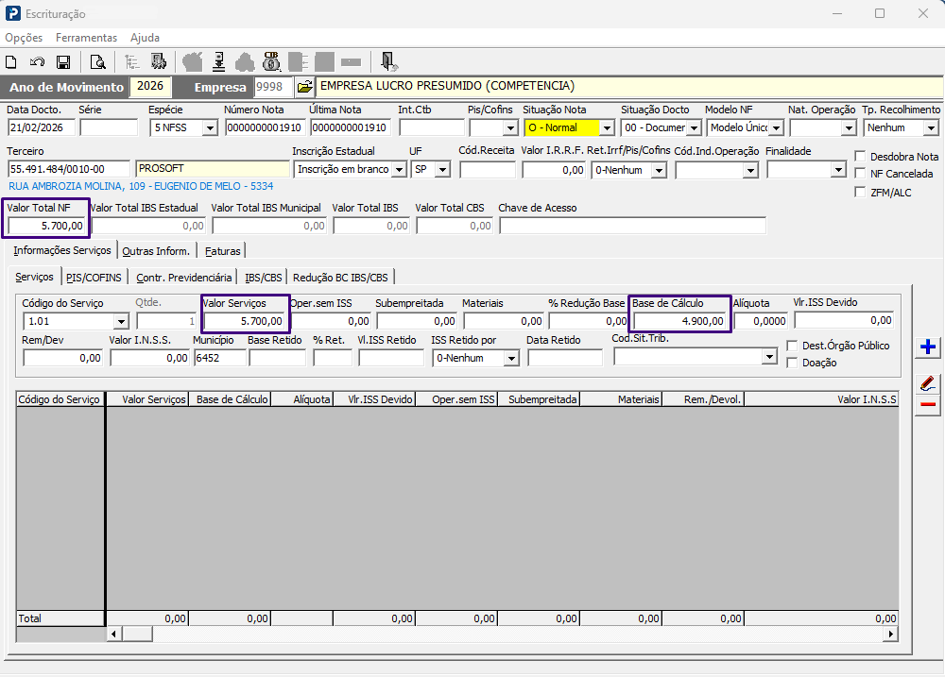Expand the Cod.Sit.Trib. dropdown

pos(769,357)
